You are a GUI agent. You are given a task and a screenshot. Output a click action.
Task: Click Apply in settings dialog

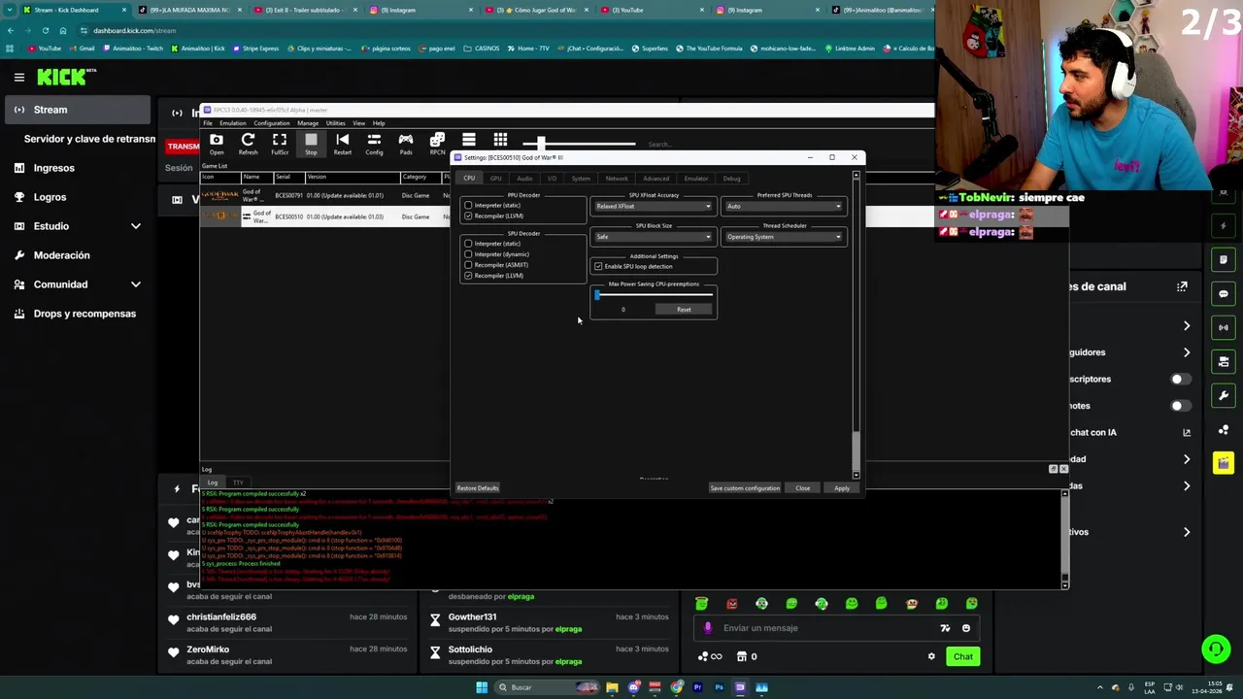[842, 488]
